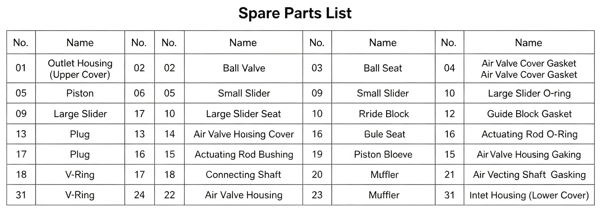Select the Intet Housing (Lower Cover) cell

[529, 195]
